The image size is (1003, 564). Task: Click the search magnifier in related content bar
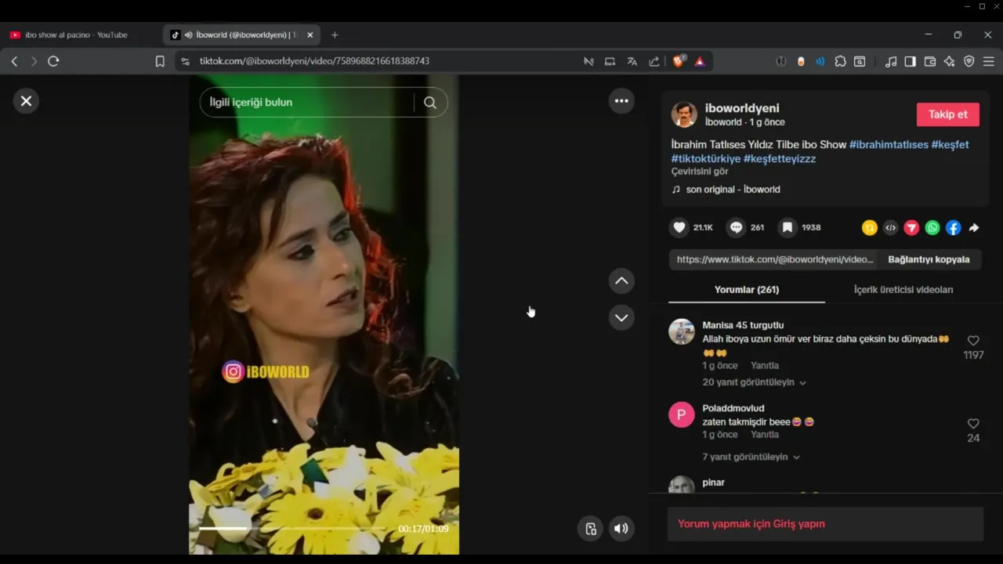tap(430, 103)
